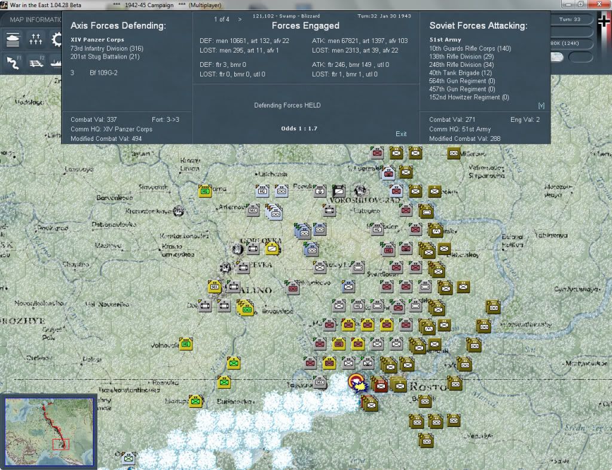Click the battle explosion marker near Rostov
Viewport: 612px width, 470px height.
click(x=357, y=382)
